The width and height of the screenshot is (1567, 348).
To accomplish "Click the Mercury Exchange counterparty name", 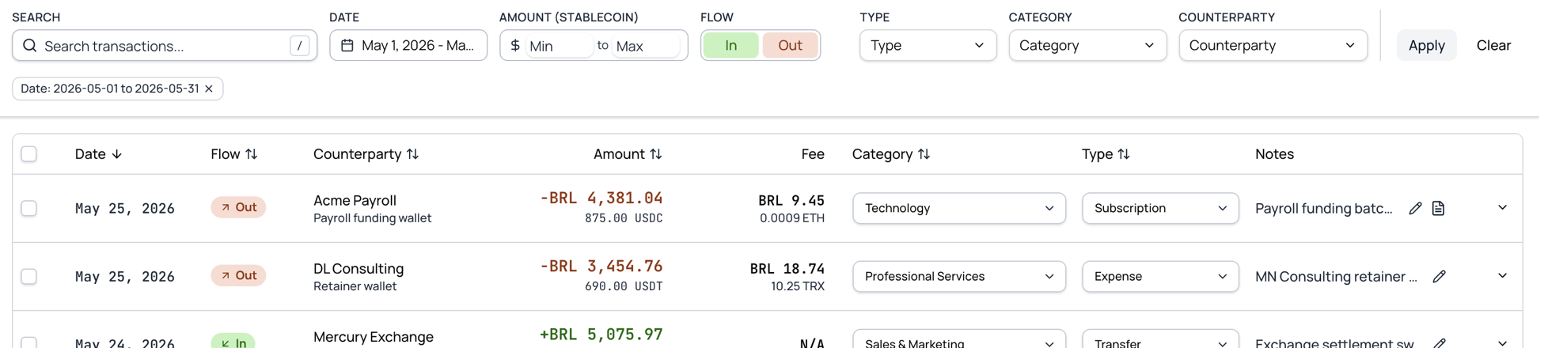I will pyautogui.click(x=374, y=336).
